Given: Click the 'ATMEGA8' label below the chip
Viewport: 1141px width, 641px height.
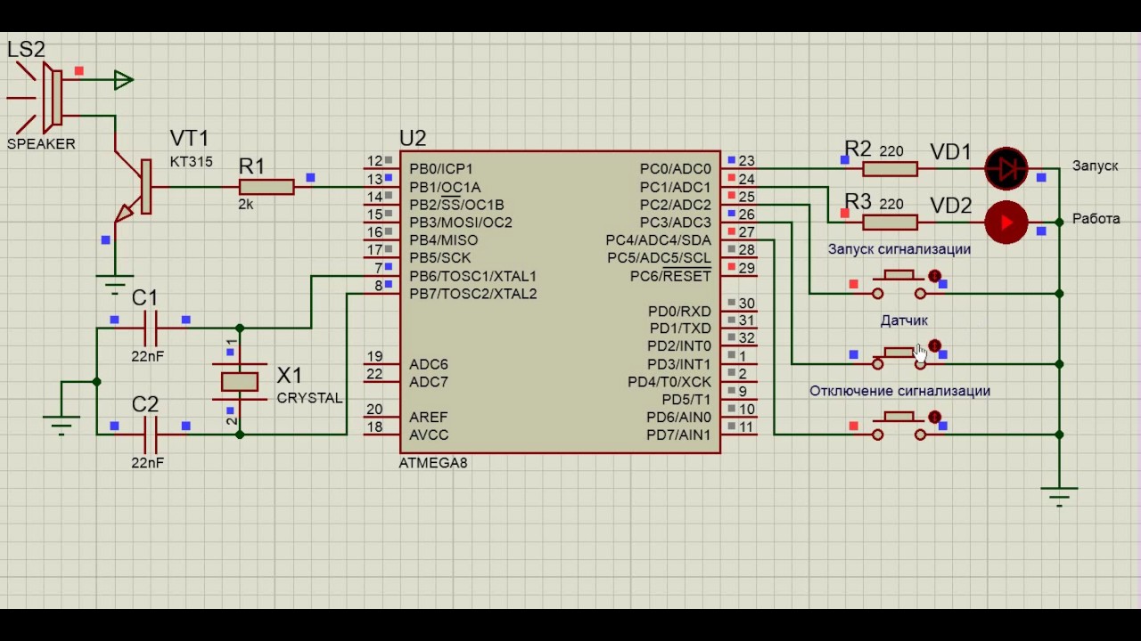Looking at the screenshot, I should (433, 463).
